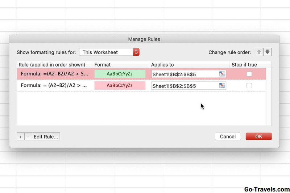Add new rule with plus button
Screen dimensions: 290x193
(x=21, y=137)
